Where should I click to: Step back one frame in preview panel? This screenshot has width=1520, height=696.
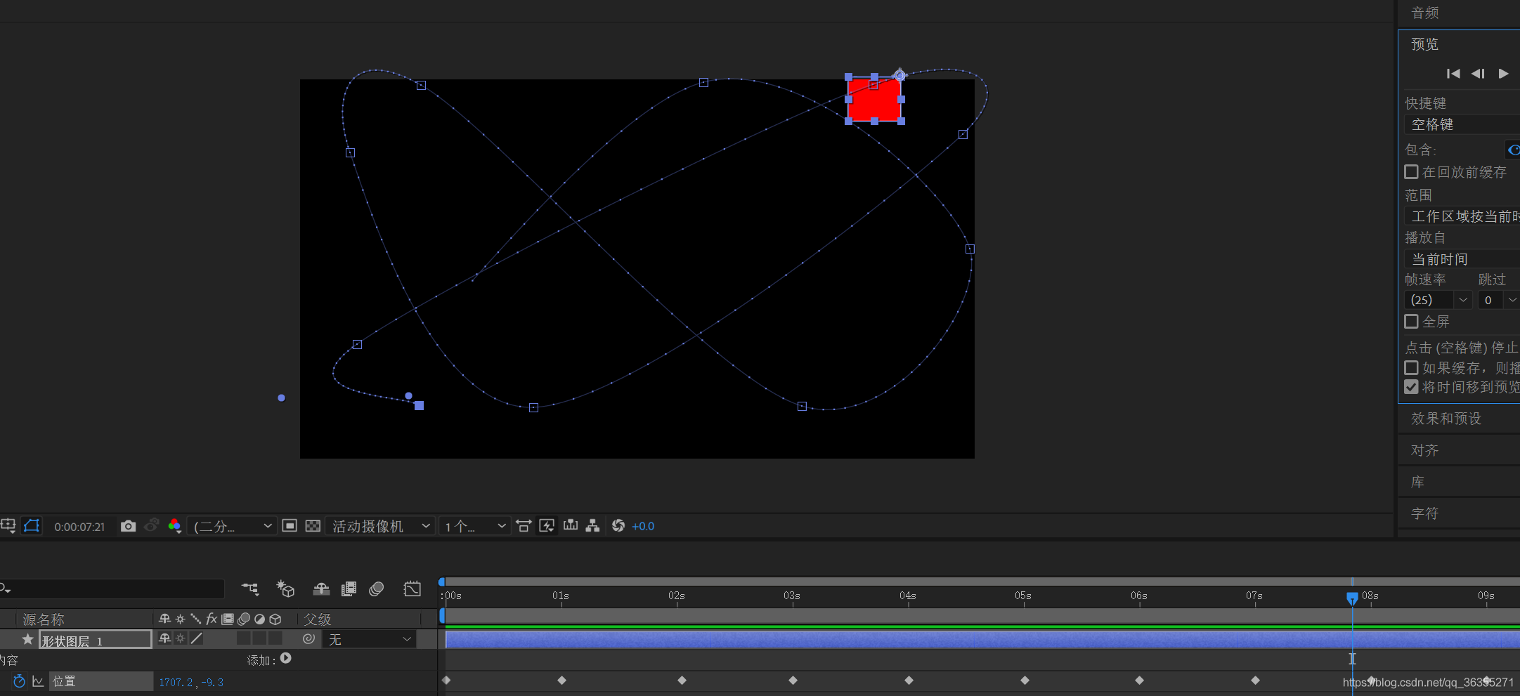1478,74
